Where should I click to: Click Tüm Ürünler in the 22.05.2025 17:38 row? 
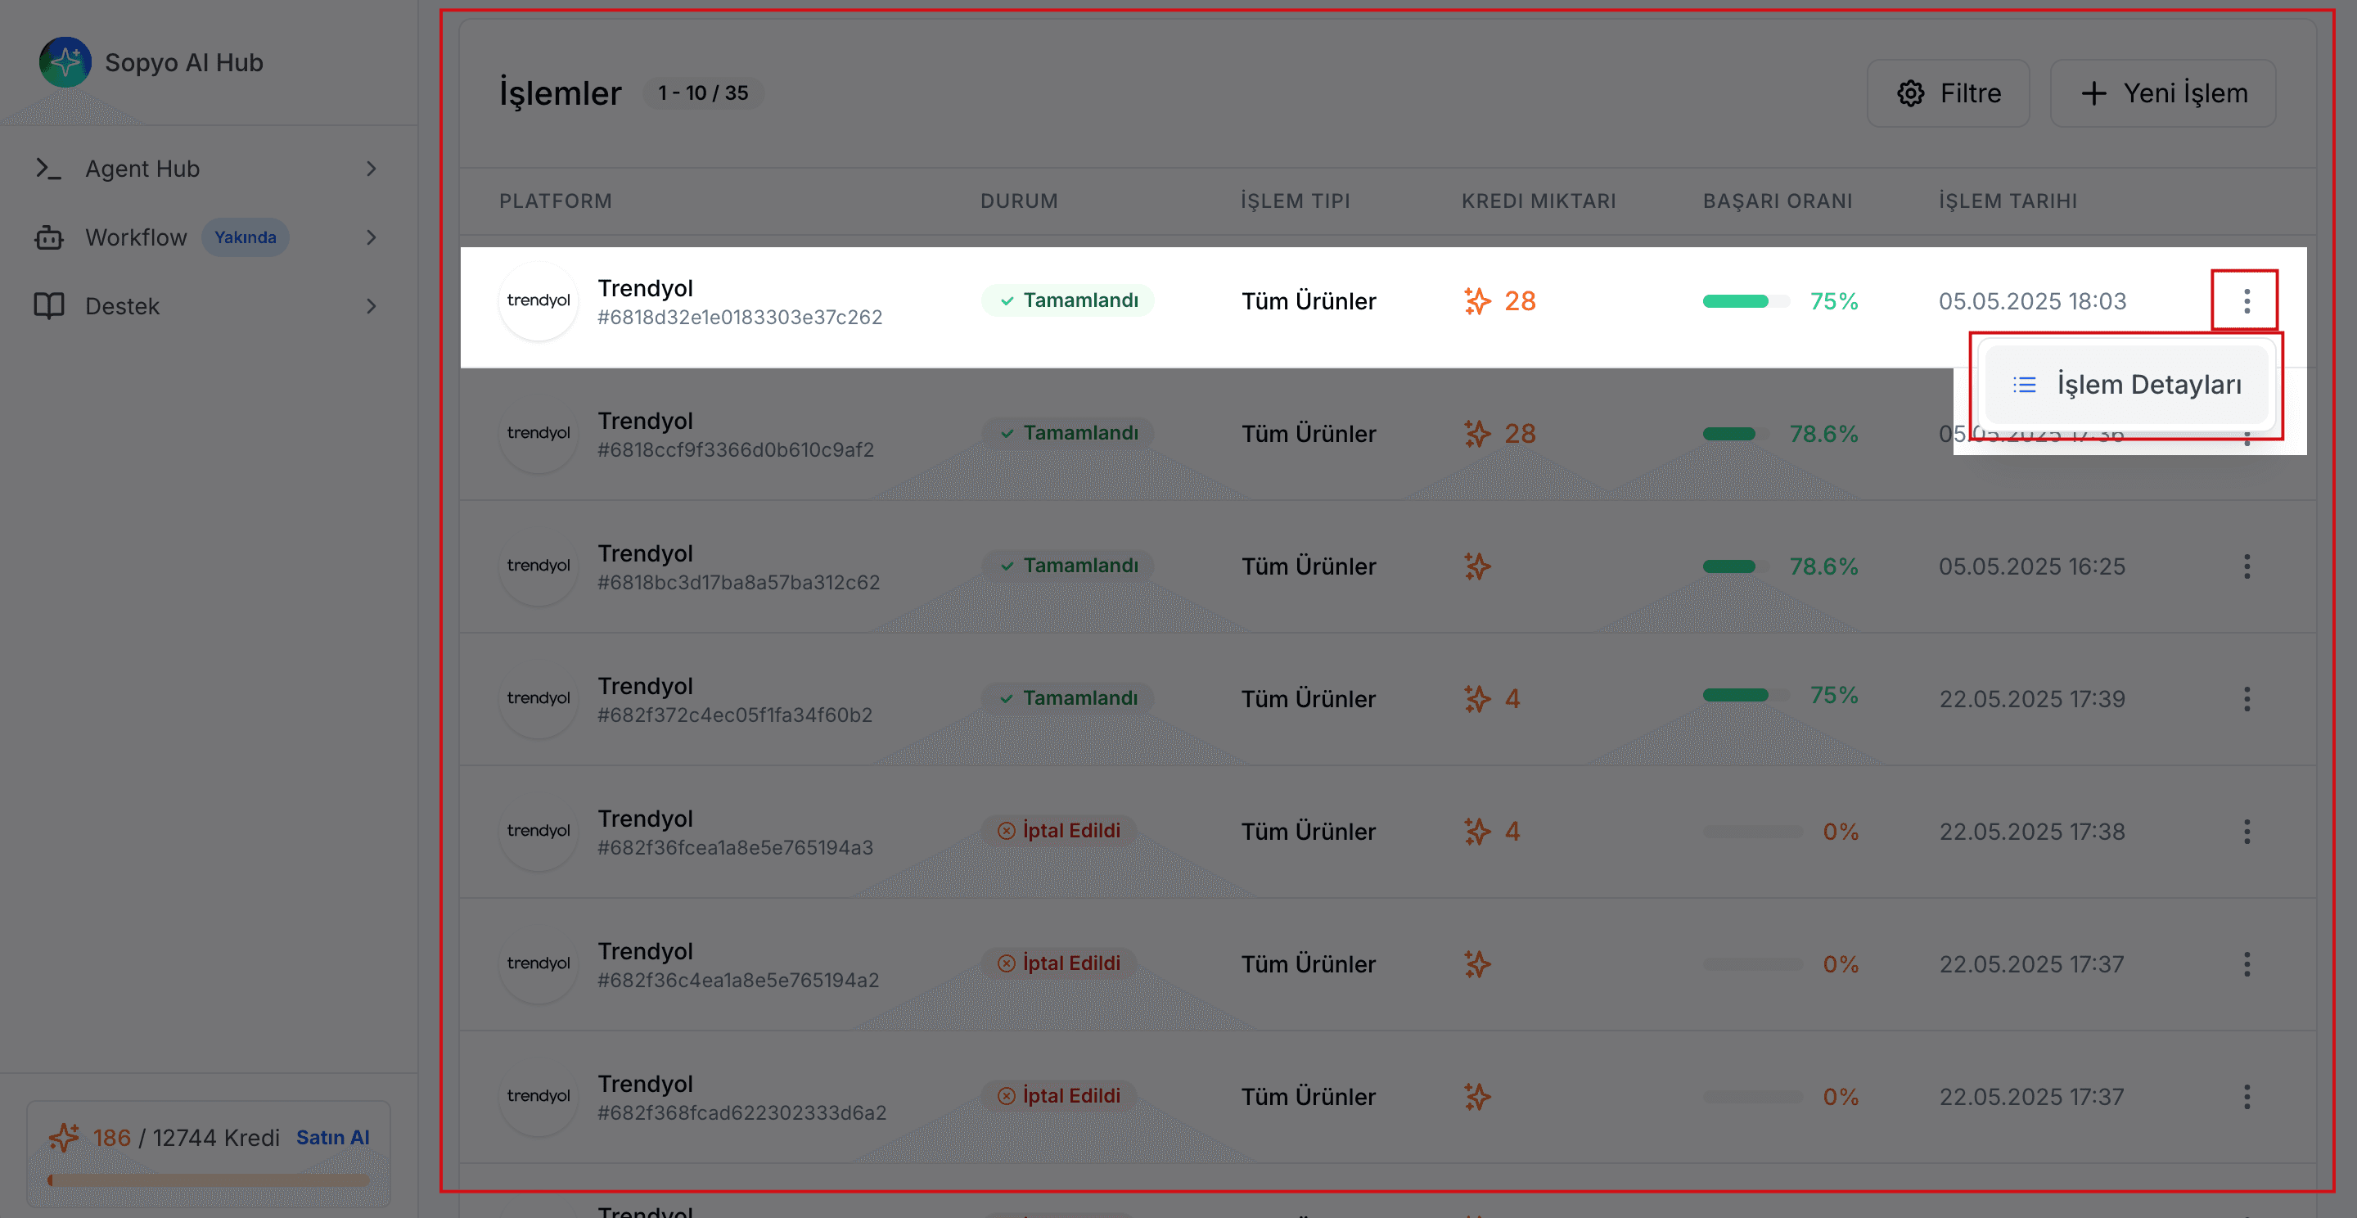click(x=1309, y=832)
